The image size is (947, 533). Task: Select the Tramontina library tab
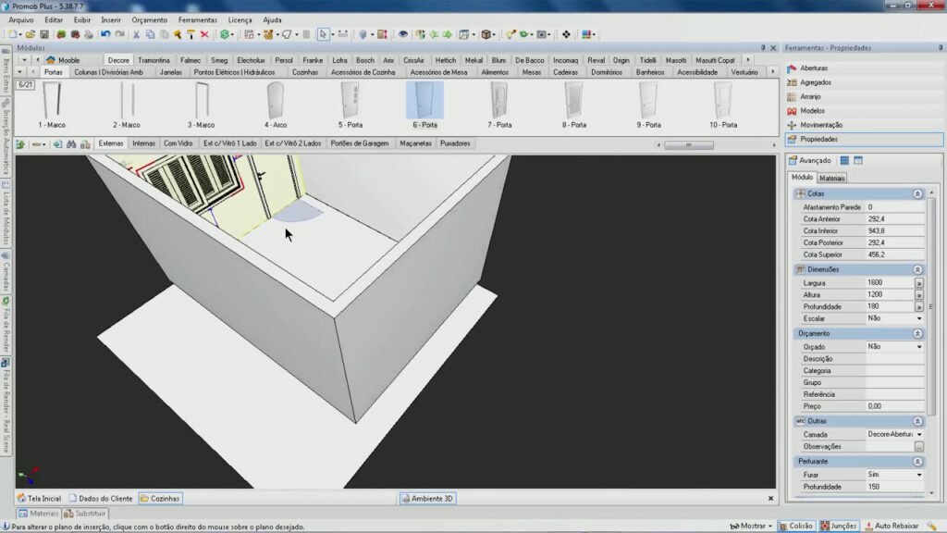click(154, 60)
